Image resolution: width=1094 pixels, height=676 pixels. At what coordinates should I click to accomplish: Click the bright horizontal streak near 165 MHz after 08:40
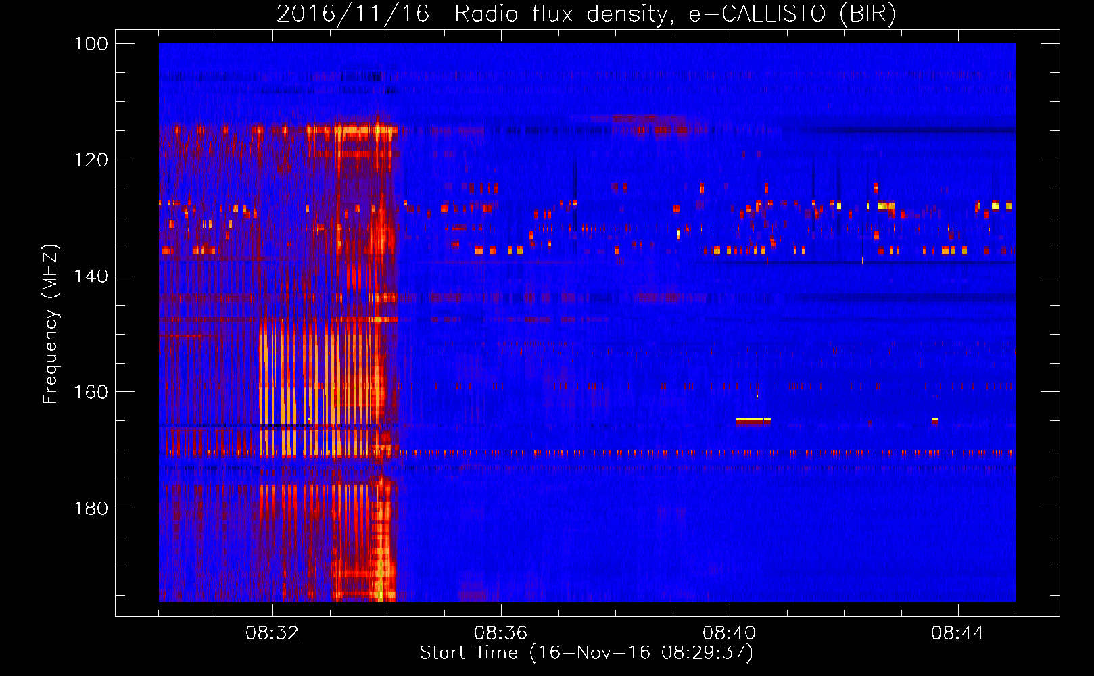click(x=753, y=420)
